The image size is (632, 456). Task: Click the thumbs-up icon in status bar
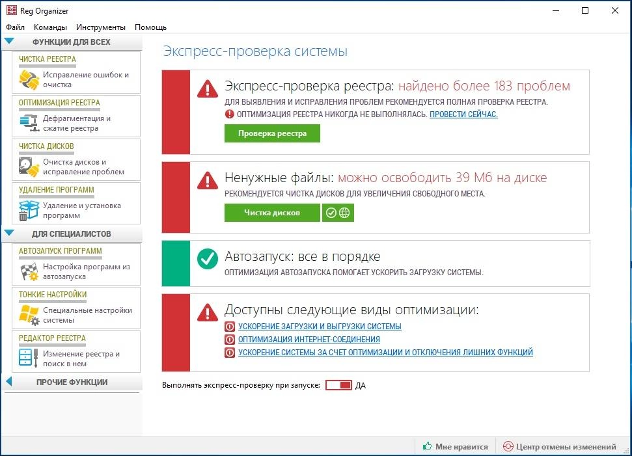coord(427,446)
